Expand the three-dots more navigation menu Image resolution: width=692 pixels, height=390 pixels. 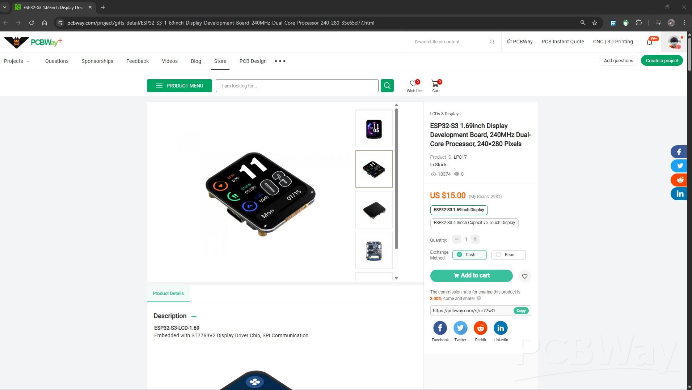[x=280, y=61]
